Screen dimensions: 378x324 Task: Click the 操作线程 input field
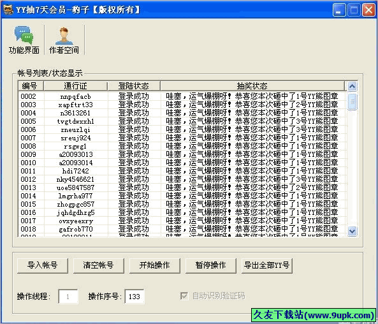(68, 297)
